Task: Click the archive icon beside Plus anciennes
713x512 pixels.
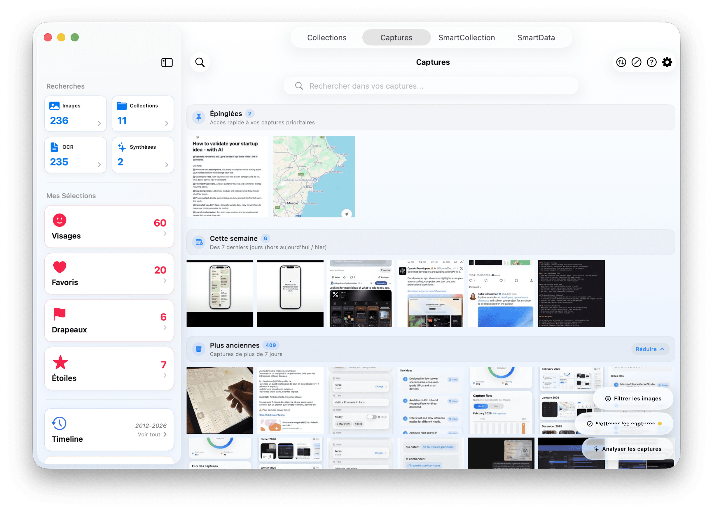Action: point(199,349)
